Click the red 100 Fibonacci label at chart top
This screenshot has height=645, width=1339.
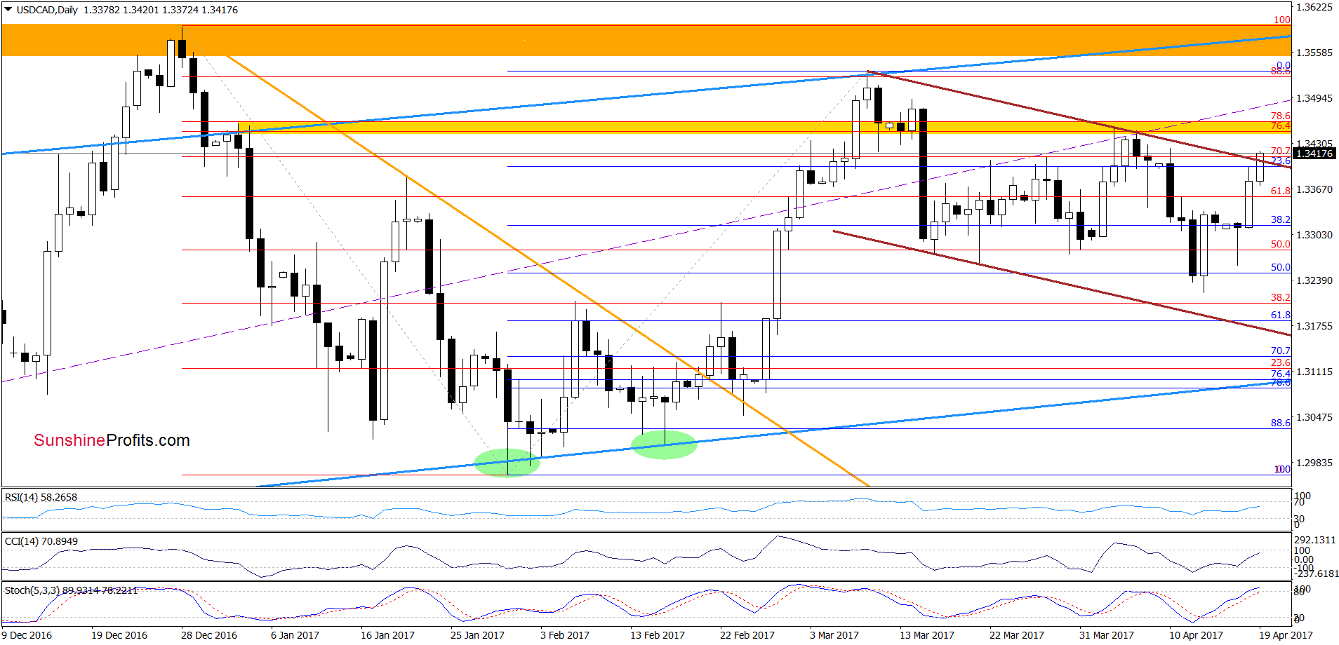1282,20
